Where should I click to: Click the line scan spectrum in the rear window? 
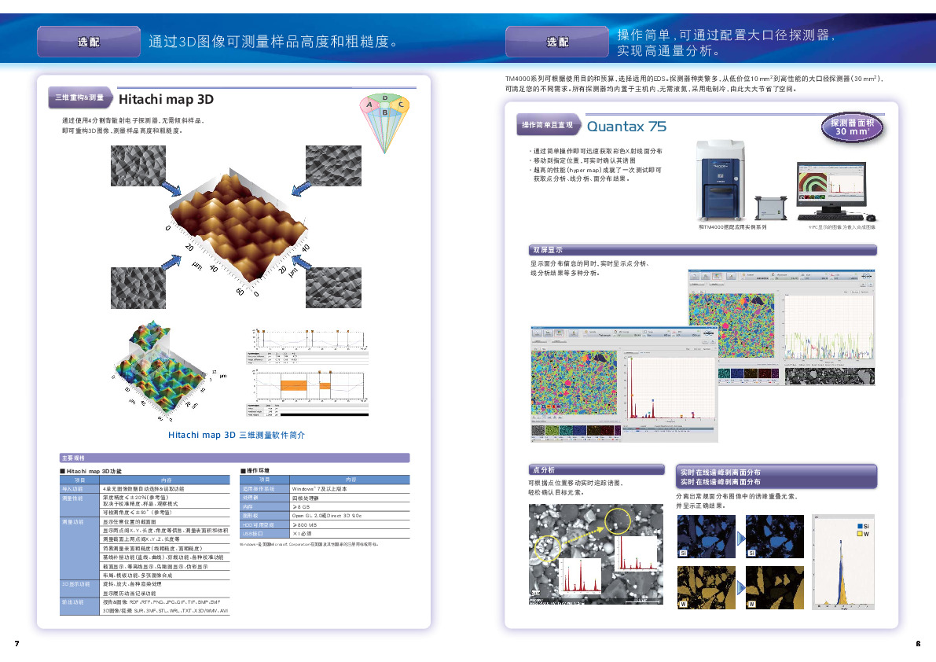pyautogui.click(x=828, y=326)
